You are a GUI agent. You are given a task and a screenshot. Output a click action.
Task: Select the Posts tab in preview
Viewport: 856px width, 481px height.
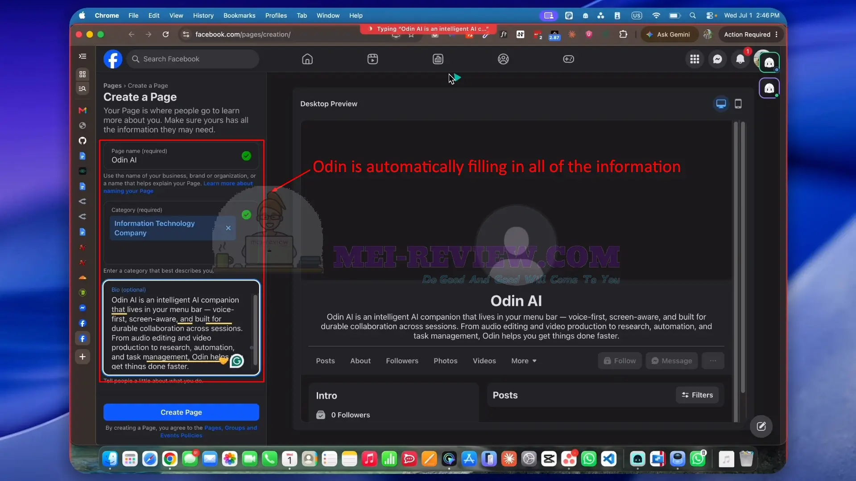[x=325, y=361]
